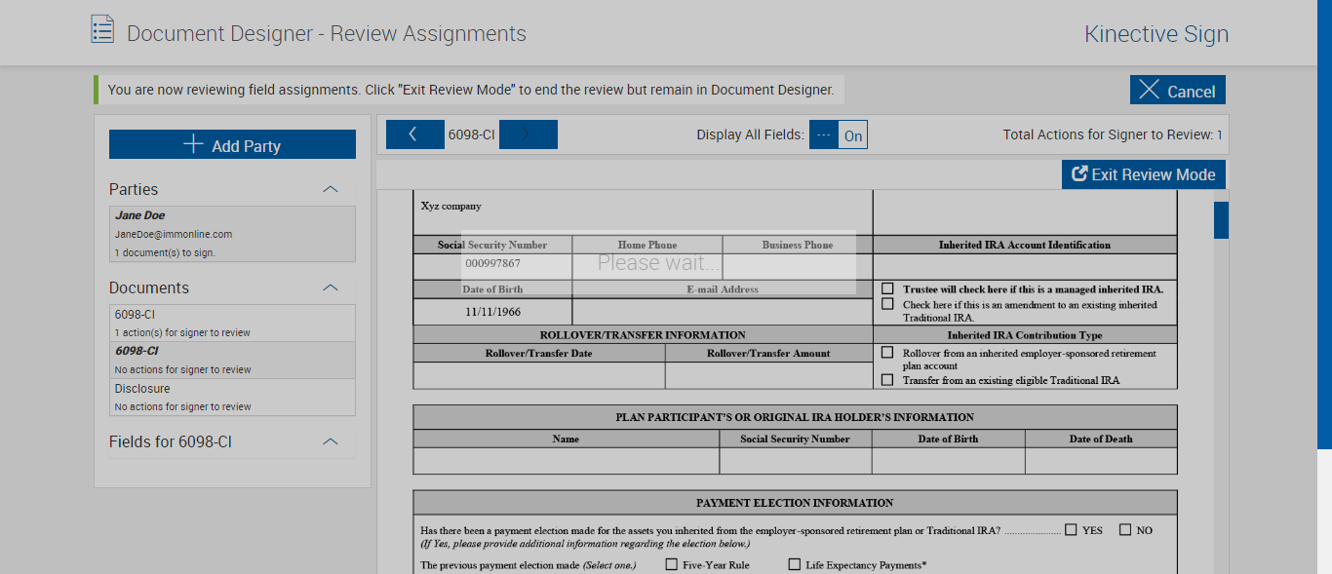
Task: Click the Documents section heading
Action: pos(149,287)
